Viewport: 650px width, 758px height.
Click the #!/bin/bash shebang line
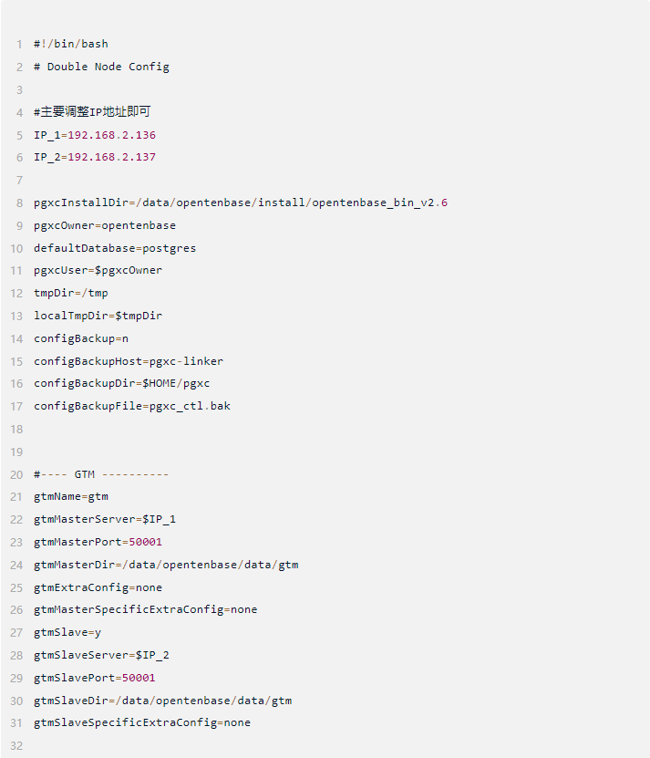[x=71, y=44]
